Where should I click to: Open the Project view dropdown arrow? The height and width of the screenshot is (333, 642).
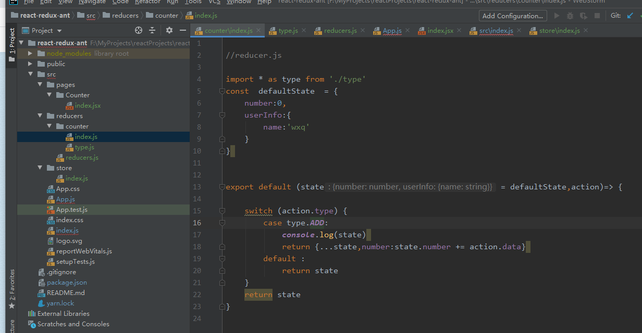tap(59, 31)
